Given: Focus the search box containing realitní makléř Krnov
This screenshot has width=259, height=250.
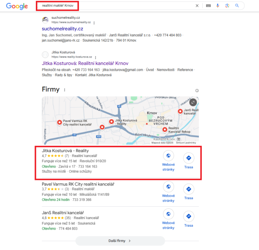Looking at the screenshot, I should pos(116,6).
